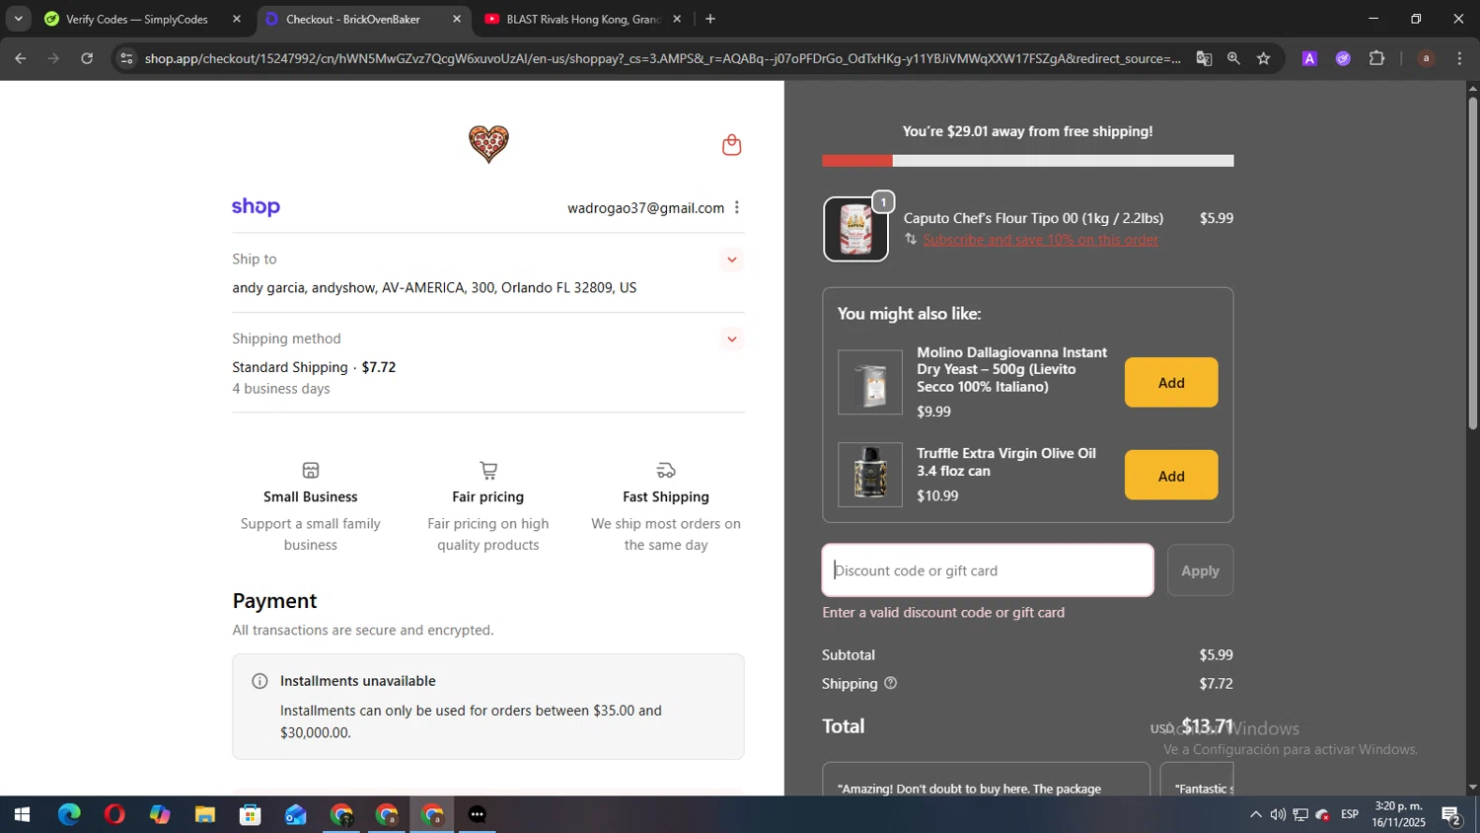Click the free shipping progress bar
This screenshot has height=833, width=1480.
tap(1027, 160)
